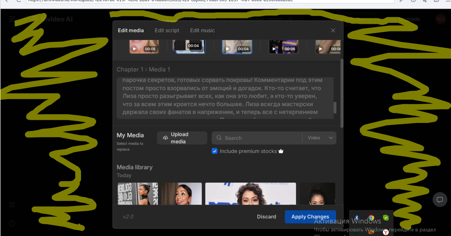The image size is (451, 236).
Task: Play the 00:05 clip preview
Action: 134,49
